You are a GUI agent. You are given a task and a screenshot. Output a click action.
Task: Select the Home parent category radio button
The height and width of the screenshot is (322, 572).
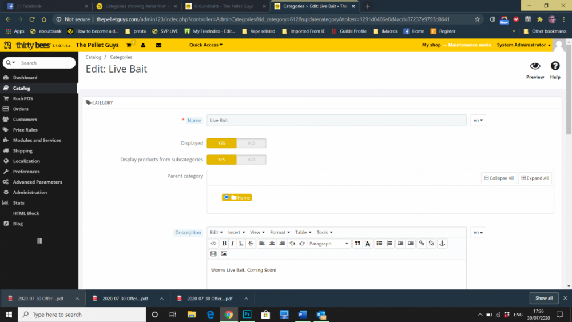(x=227, y=197)
